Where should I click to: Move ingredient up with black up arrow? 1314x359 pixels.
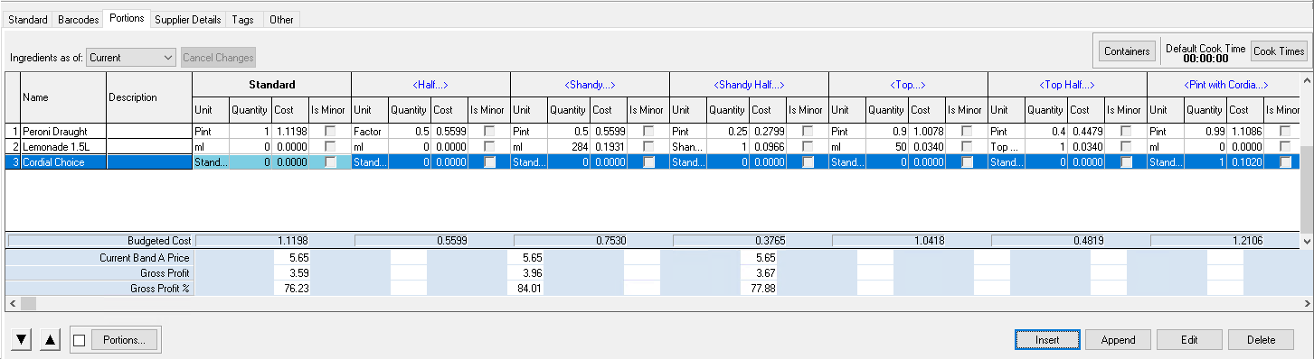51,340
